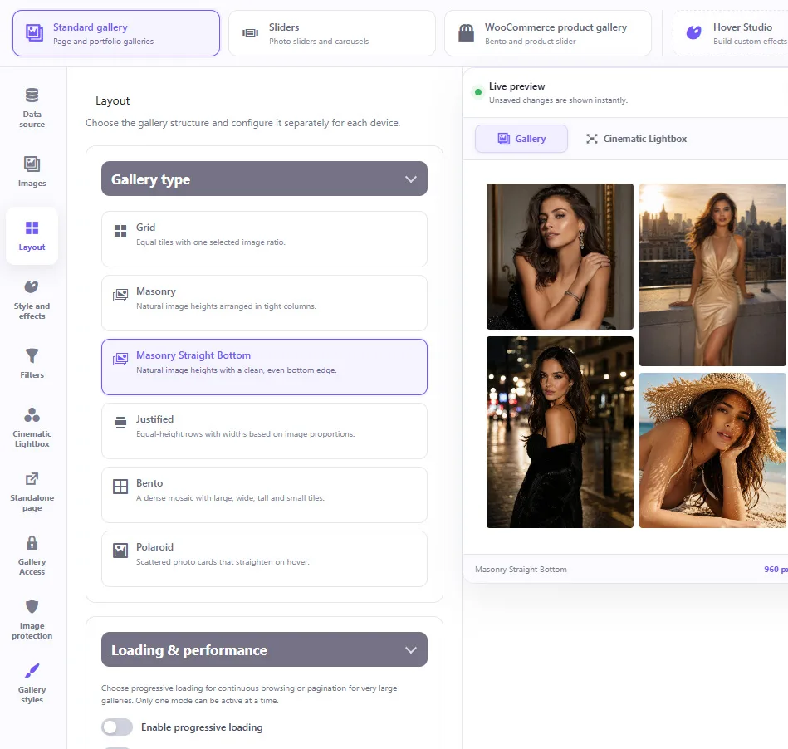
Task: Switch to the Standard gallery tab
Action: [x=116, y=33]
